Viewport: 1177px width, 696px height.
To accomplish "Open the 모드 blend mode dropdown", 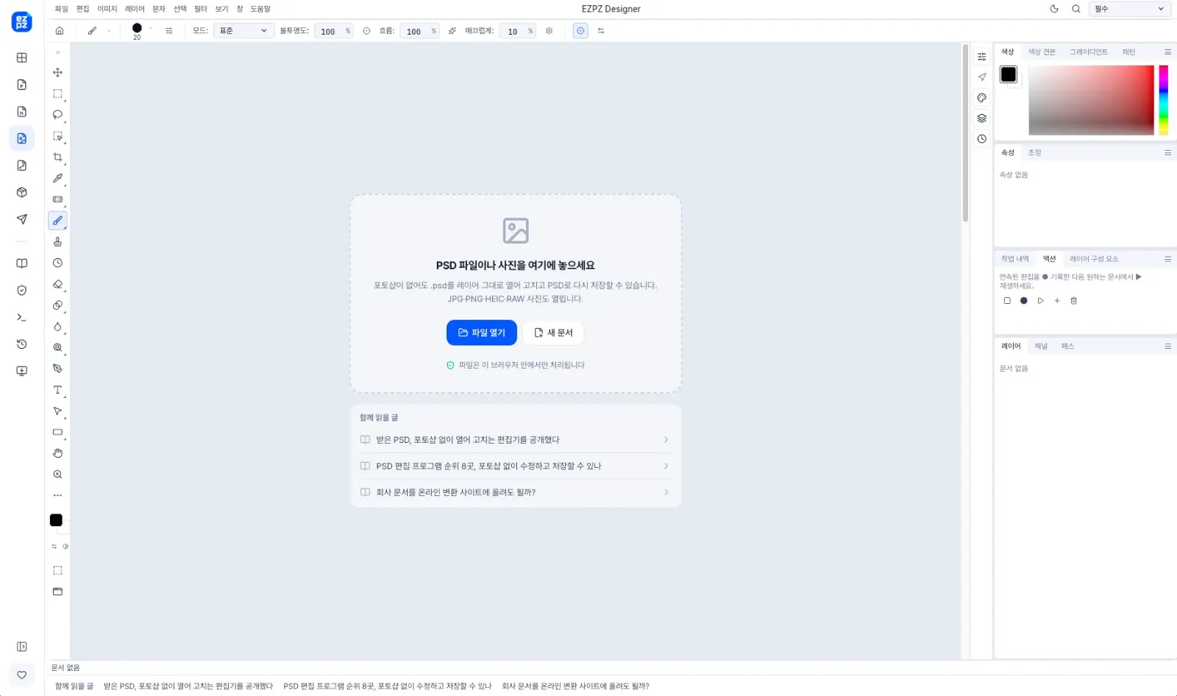I will (x=243, y=31).
